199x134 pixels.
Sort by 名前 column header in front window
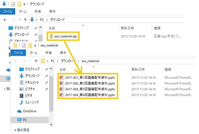click(x=63, y=69)
